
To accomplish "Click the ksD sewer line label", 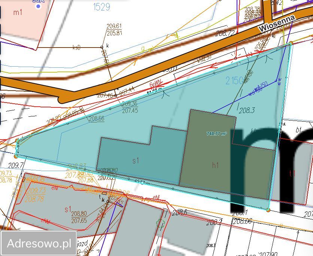I will 76,48.
